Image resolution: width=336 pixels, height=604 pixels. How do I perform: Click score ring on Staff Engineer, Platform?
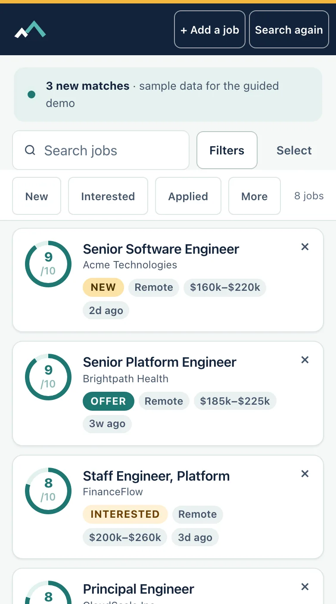point(48,491)
